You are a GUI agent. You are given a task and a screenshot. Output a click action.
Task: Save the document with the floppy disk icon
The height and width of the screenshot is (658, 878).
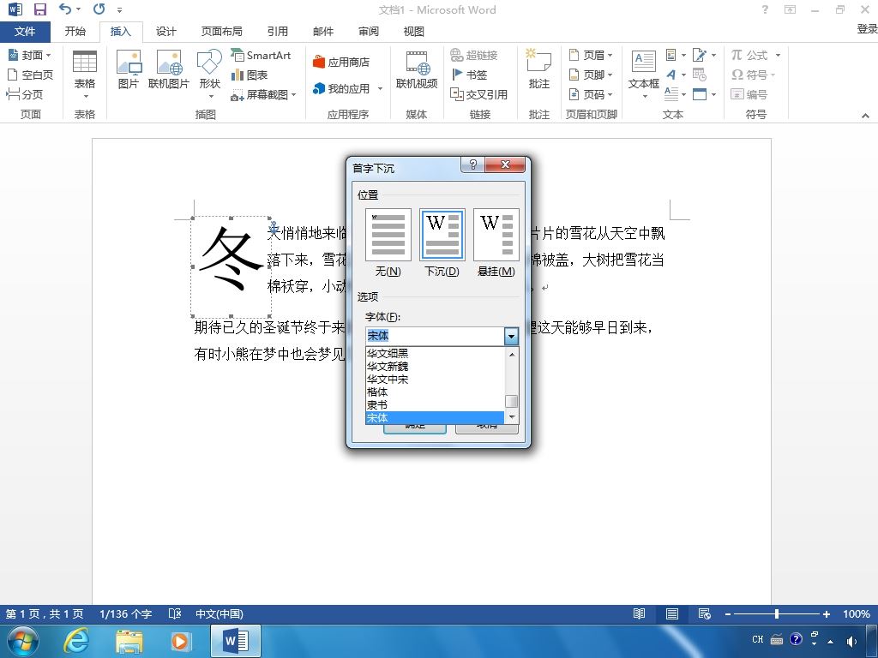click(39, 9)
